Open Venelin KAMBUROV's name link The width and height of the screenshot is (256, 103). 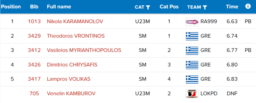point(71,94)
